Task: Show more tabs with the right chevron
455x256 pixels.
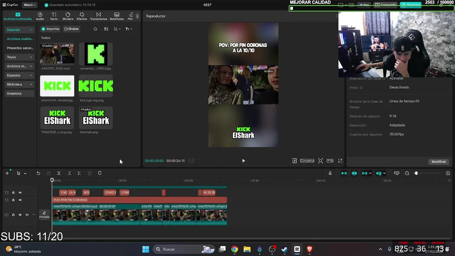Action: 137,16
